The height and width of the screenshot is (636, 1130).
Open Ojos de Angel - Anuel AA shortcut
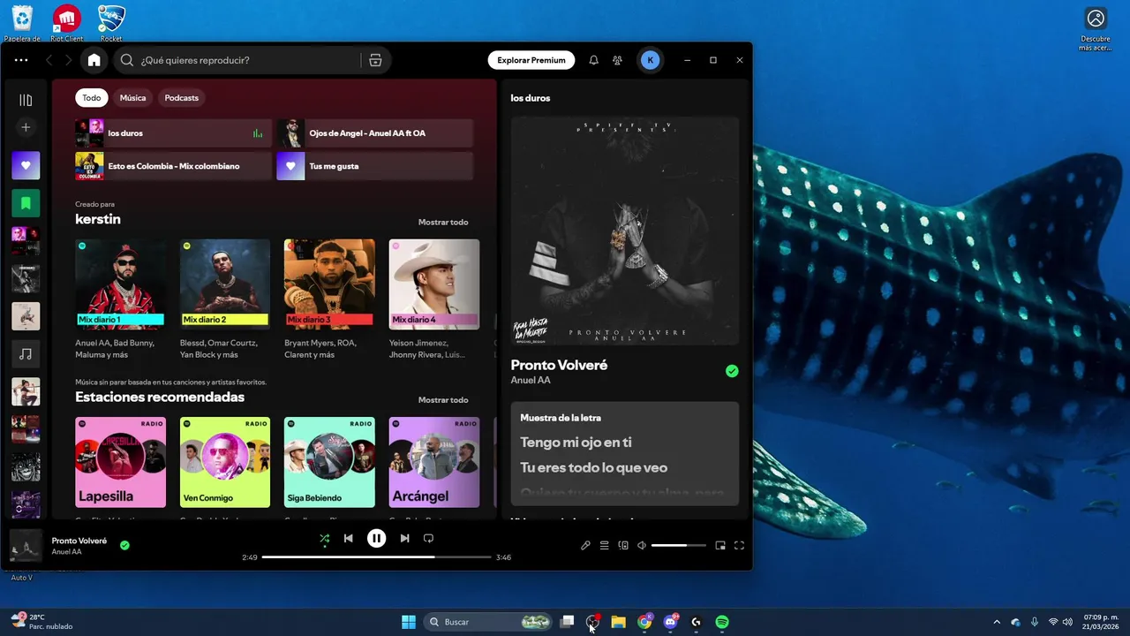(x=375, y=133)
